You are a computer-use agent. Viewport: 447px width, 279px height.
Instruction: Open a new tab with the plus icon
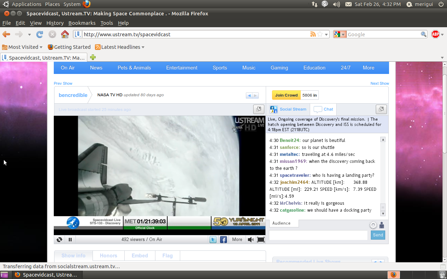(x=93, y=57)
